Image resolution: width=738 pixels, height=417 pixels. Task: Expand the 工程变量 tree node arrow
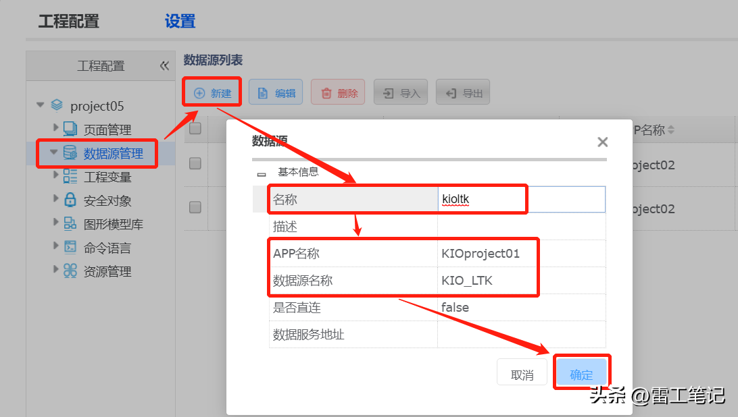pyautogui.click(x=56, y=175)
